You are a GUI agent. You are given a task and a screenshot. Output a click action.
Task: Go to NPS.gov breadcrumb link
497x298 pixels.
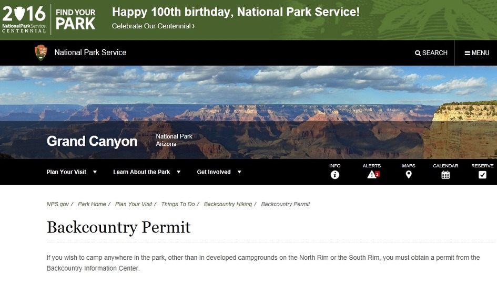point(57,204)
